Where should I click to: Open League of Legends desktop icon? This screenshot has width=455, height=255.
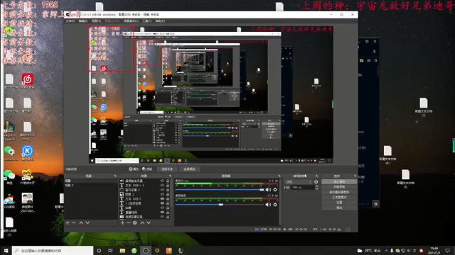pos(9,130)
